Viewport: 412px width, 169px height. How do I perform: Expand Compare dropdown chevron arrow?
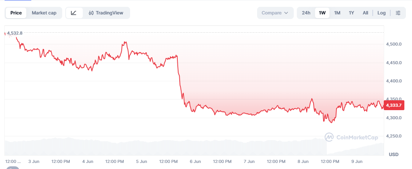[x=286, y=13]
